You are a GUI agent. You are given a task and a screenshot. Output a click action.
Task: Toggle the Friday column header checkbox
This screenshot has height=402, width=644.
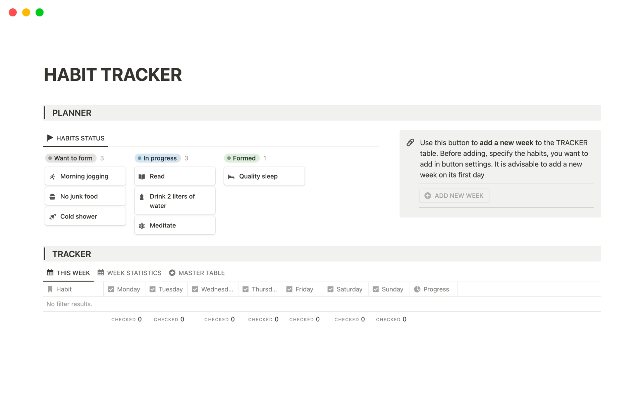289,289
